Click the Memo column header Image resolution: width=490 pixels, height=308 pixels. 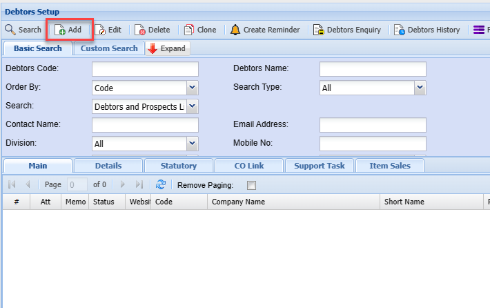pos(75,202)
